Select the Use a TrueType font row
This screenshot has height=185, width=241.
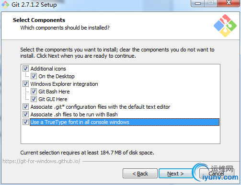click(125, 122)
